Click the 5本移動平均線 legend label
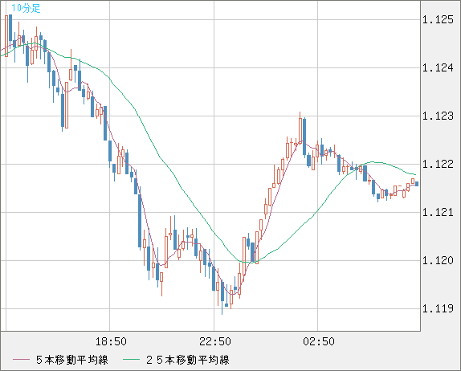This screenshot has width=461, height=371. 72,360
